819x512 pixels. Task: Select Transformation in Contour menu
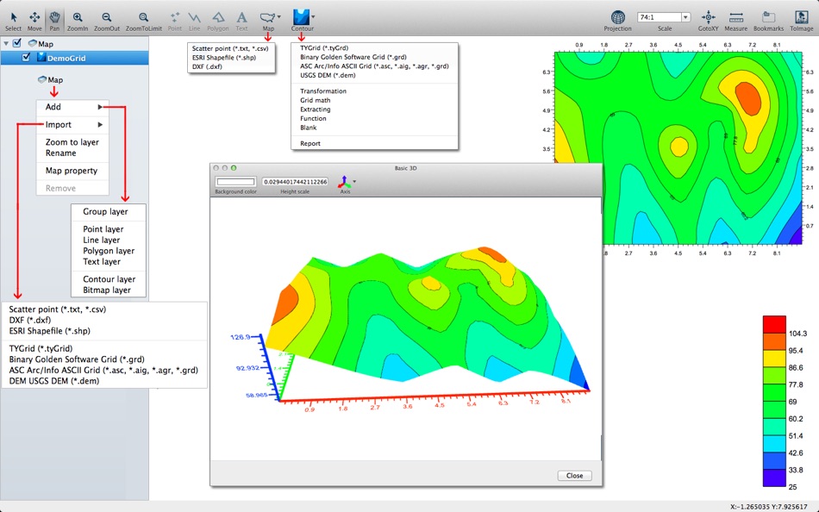click(x=322, y=91)
